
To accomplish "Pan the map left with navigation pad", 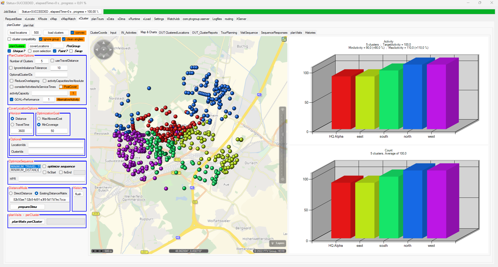I will [x=97, y=49].
